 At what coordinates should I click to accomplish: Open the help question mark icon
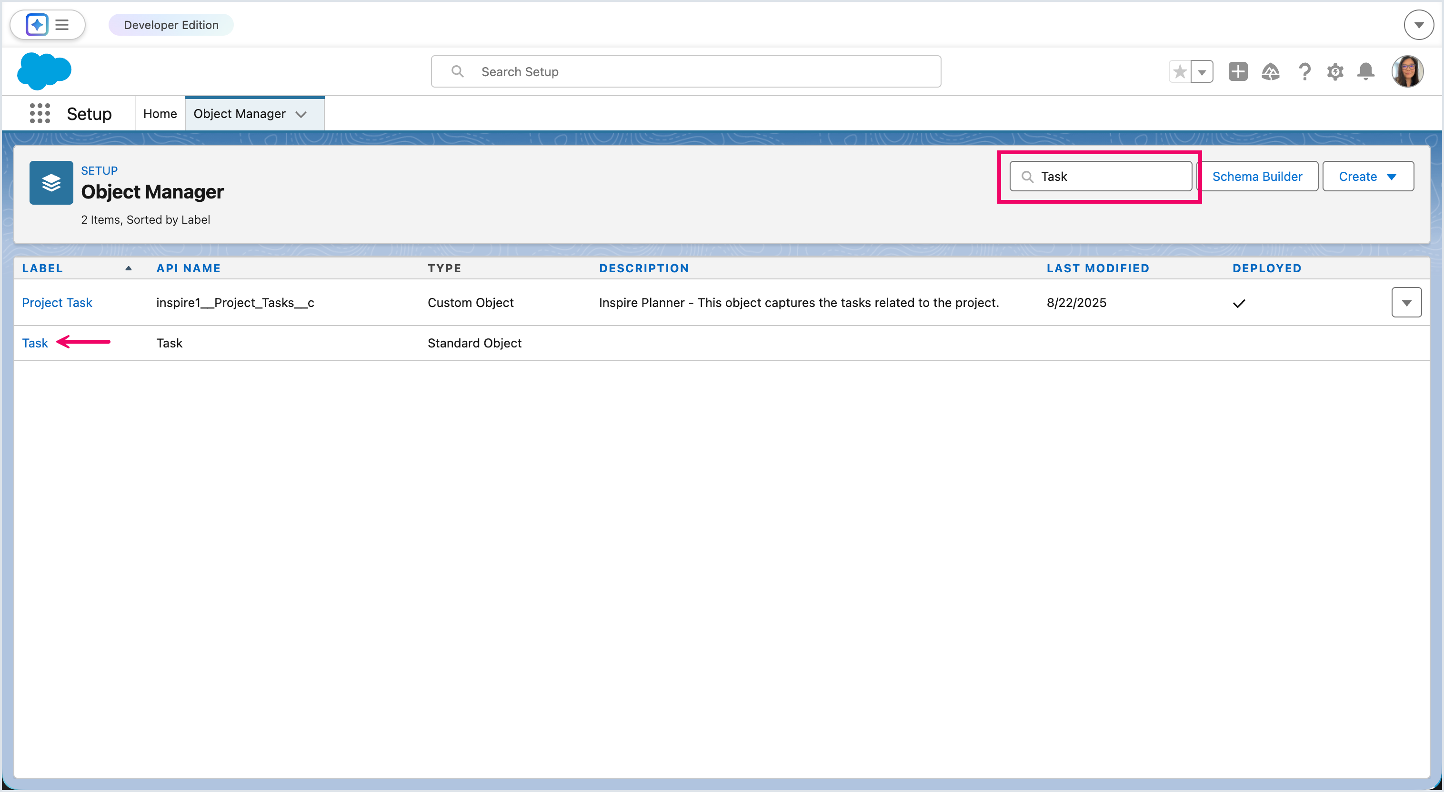[1304, 72]
